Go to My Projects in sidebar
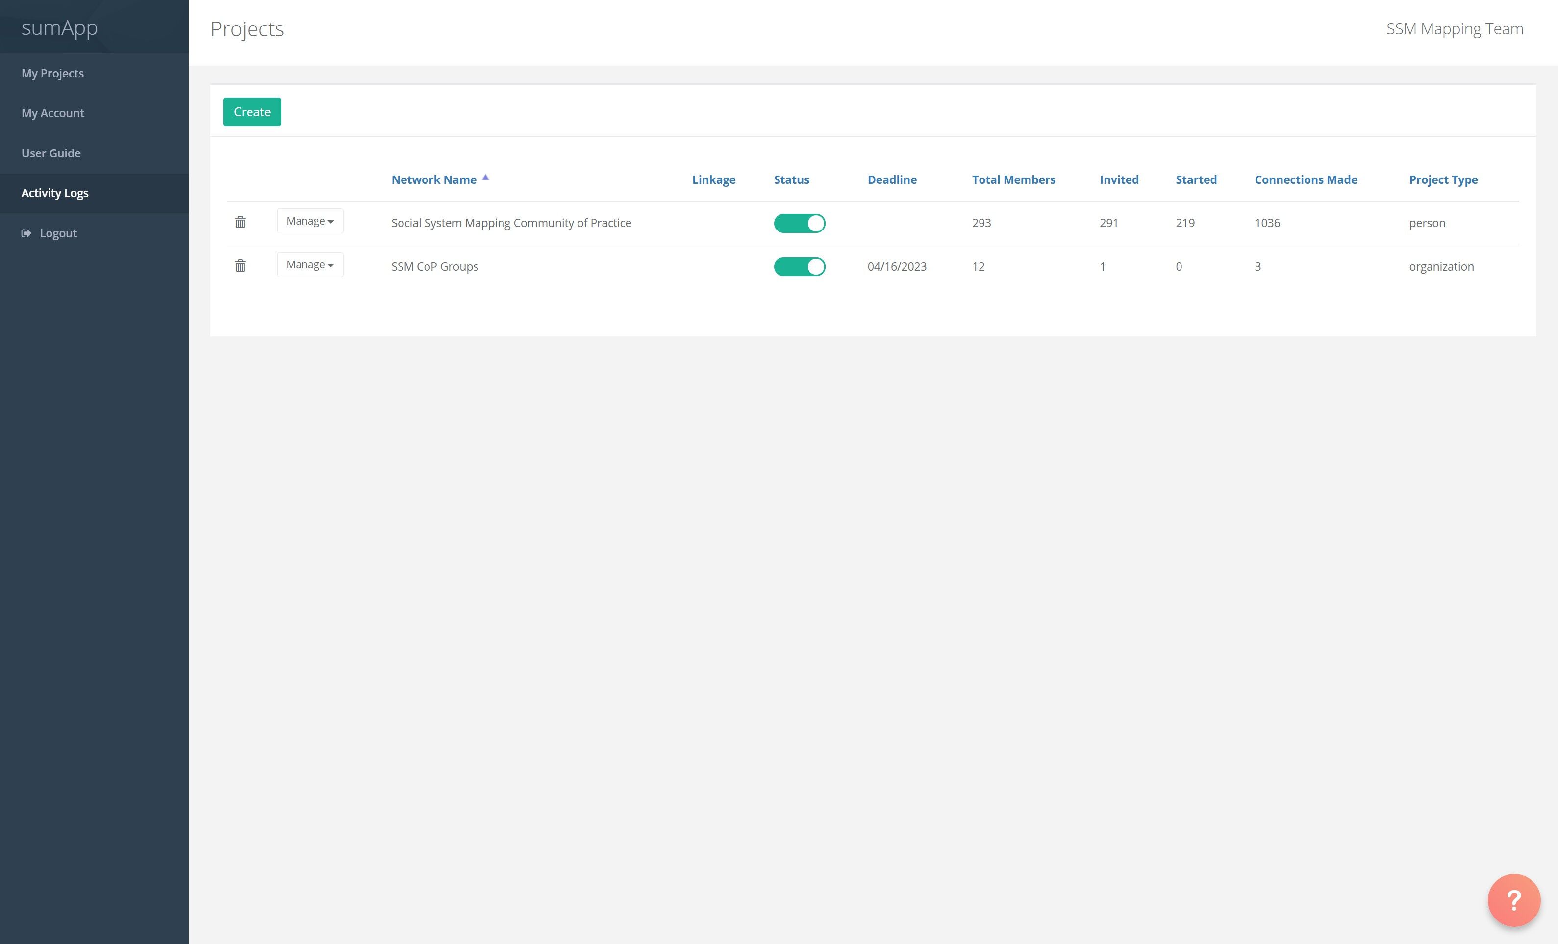 coord(52,74)
